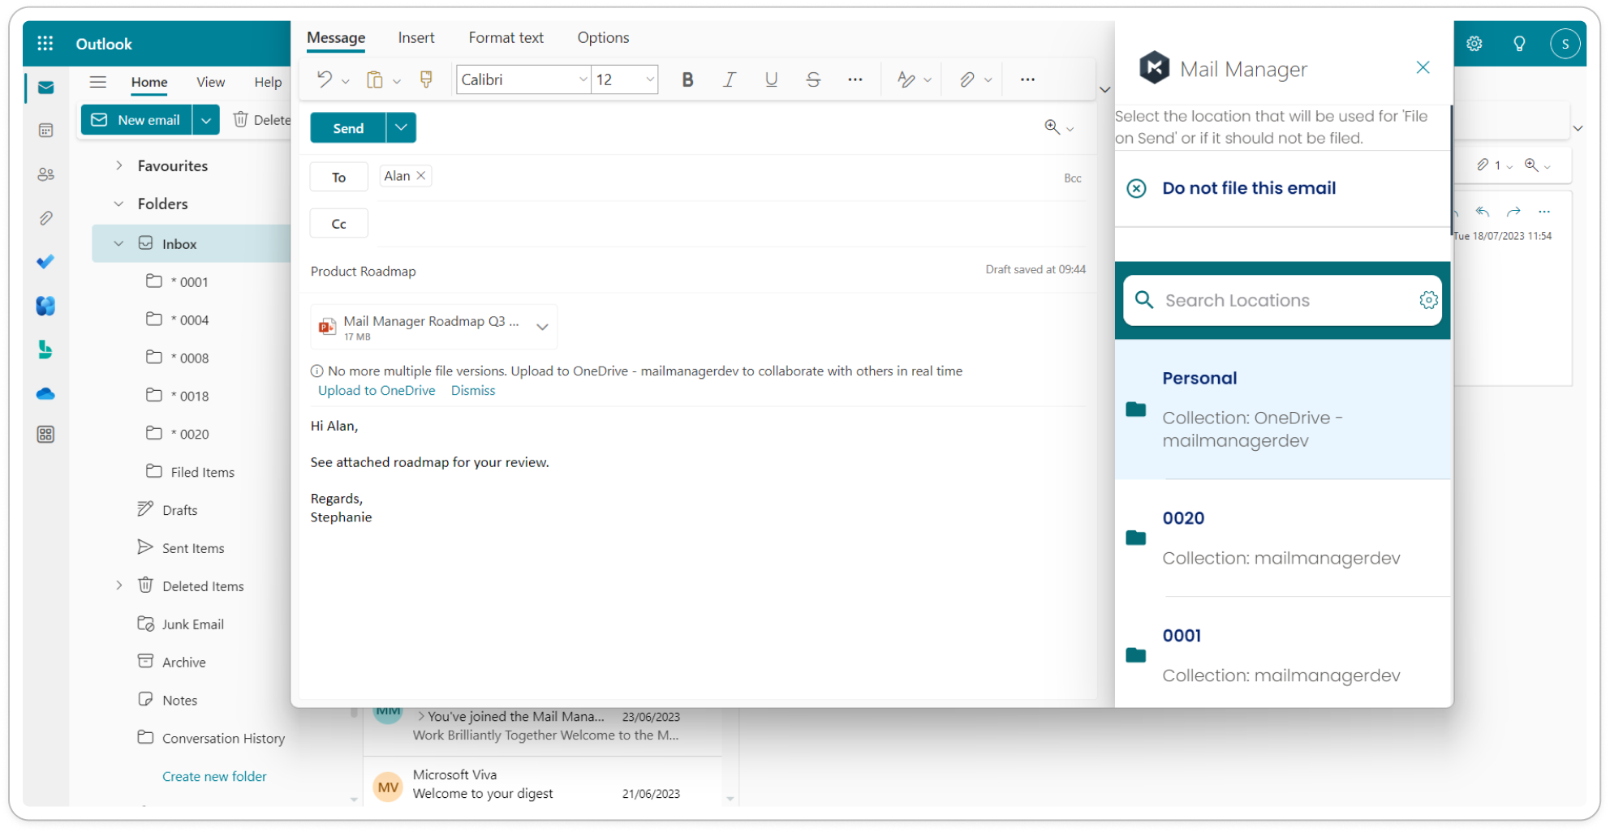This screenshot has width=1610, height=832.
Task: Click the reply all arrow in reading pane
Action: [1483, 212]
